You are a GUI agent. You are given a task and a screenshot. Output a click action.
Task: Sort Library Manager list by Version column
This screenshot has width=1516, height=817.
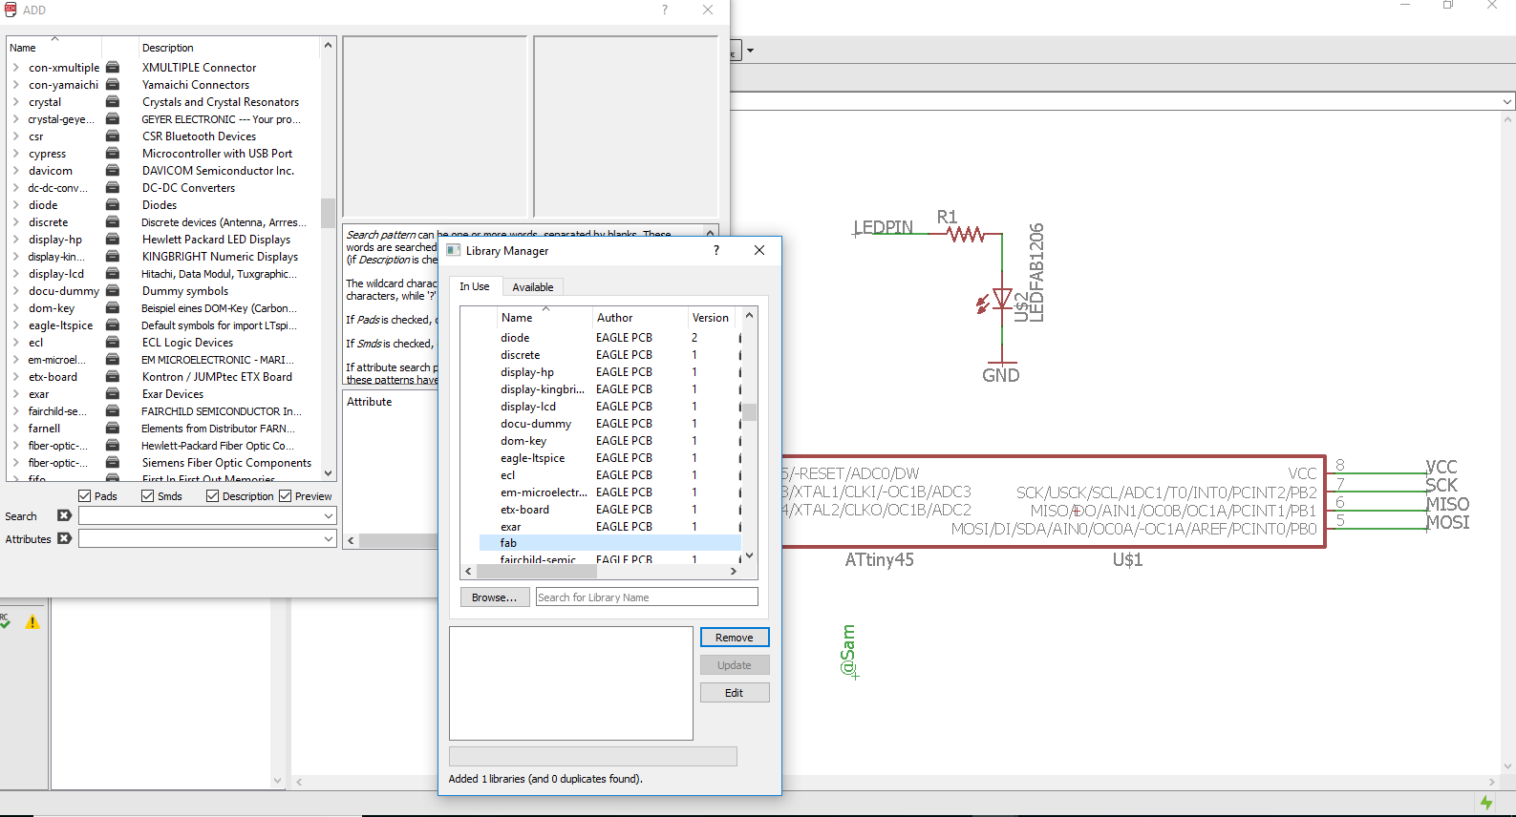(711, 318)
